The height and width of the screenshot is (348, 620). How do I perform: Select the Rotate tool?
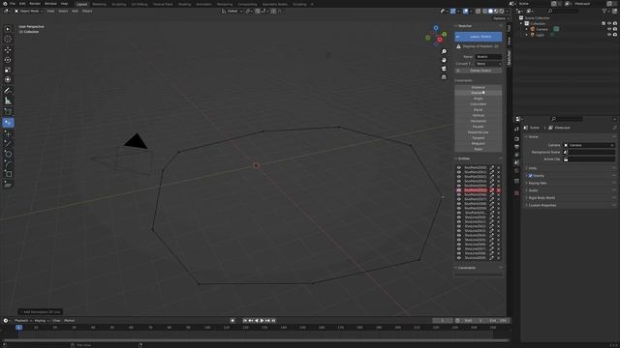pos(8,60)
